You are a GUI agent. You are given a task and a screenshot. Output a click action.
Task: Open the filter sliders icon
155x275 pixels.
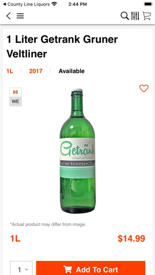[x=135, y=16]
